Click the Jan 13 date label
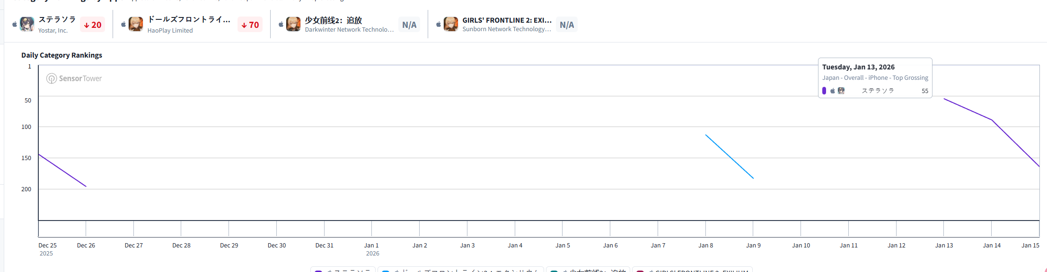The image size is (1047, 272). point(944,246)
